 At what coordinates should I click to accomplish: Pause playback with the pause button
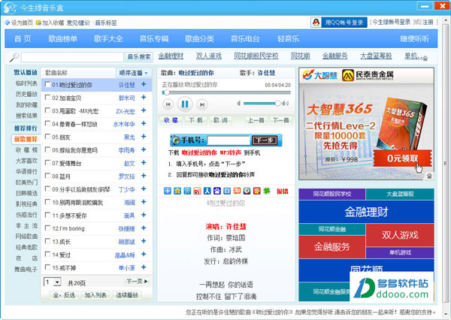(x=185, y=104)
